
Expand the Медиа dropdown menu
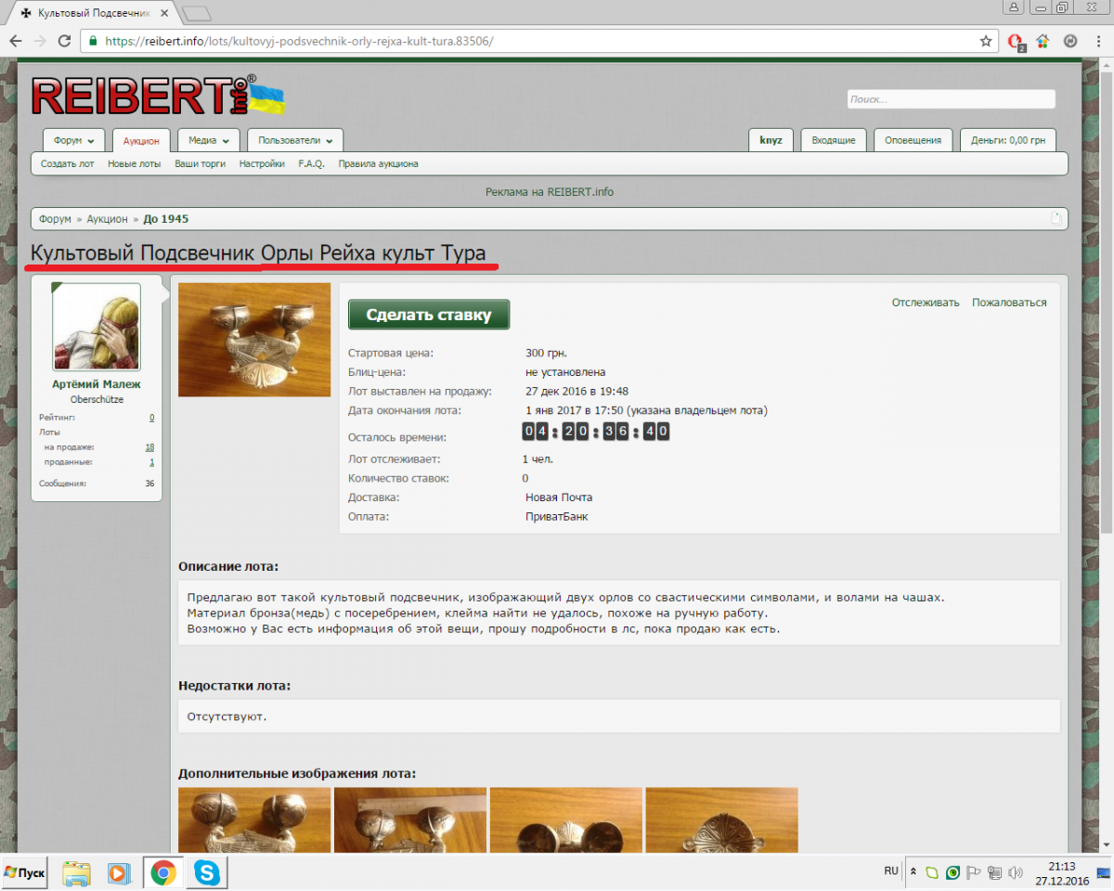pyautogui.click(x=209, y=140)
